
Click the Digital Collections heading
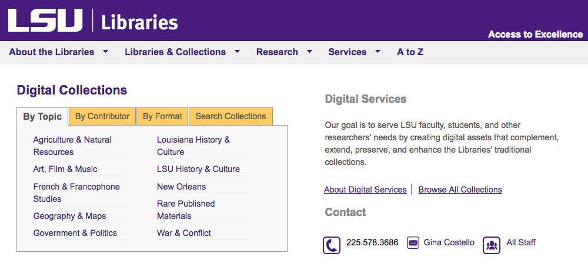point(72,90)
